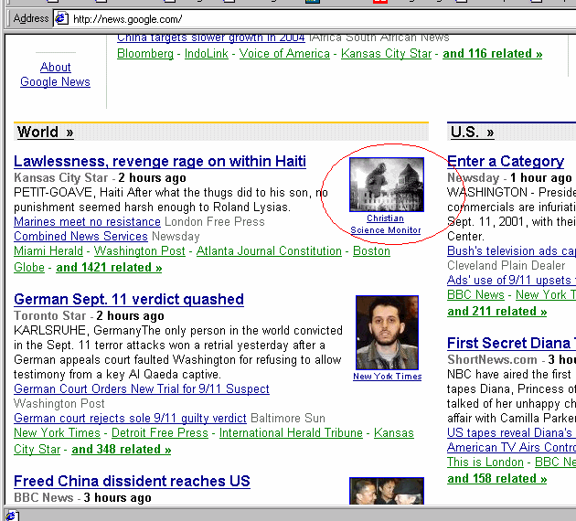The image size is (576, 521).
Task: Open 'American TV Airs' link
Action: click(x=511, y=448)
